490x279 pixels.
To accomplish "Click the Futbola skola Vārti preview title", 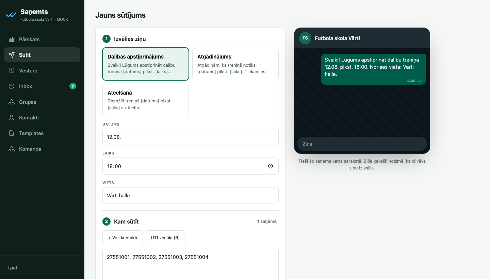I will pyautogui.click(x=337, y=38).
